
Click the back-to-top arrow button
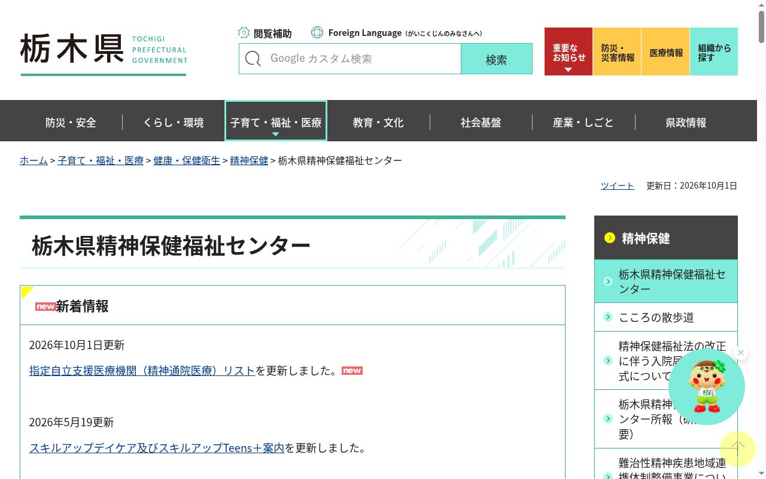(x=738, y=448)
